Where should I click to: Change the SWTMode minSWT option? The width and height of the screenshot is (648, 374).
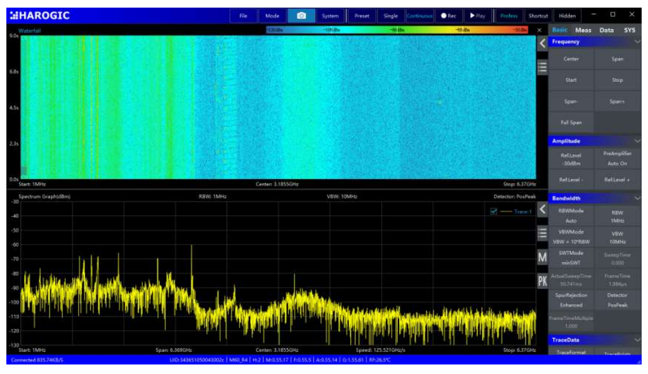point(571,258)
